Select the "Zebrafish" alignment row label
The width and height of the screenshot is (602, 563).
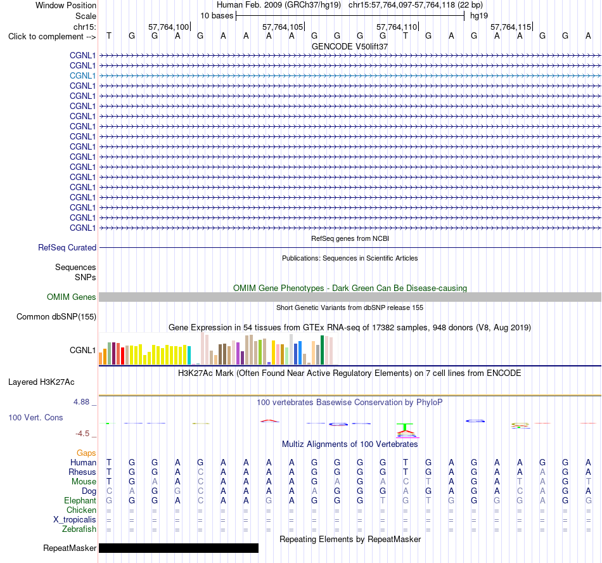79,529
